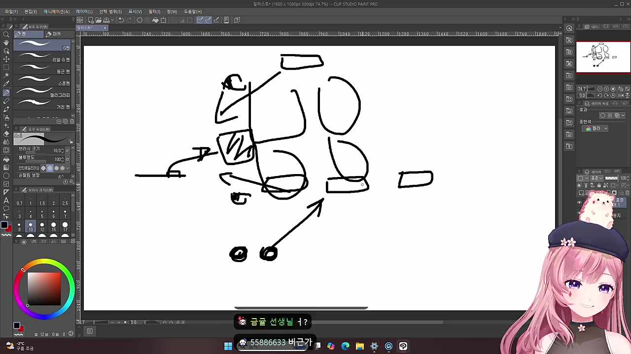Toggle snap to grid in toolbar
Image resolution: width=631 pixels, height=354 pixels.
click(216, 20)
